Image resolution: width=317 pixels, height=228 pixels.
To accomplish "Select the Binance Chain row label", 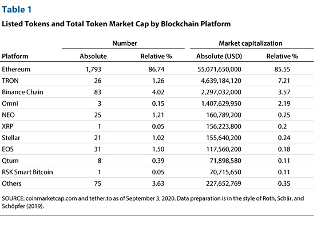I will coord(22,92).
